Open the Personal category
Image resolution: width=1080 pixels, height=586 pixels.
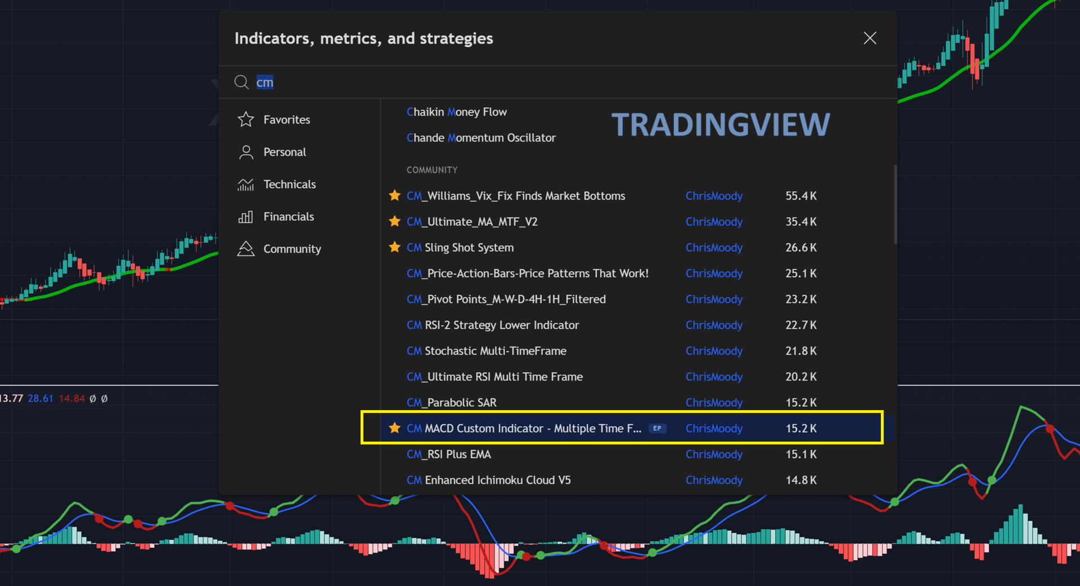[x=285, y=152]
